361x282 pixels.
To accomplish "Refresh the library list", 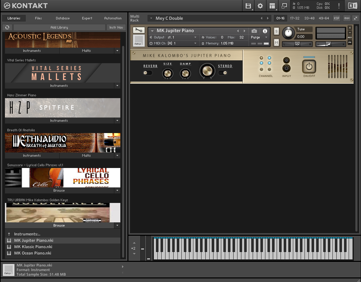I will coord(7,28).
